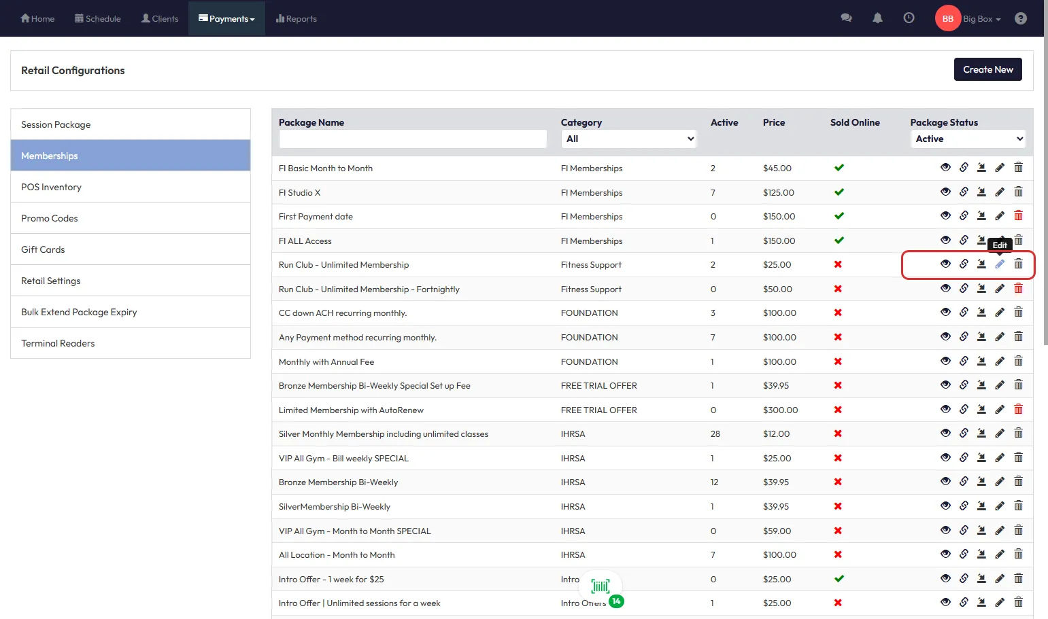The image size is (1048, 619).
Task: Copy link icon for FI Studio X
Action: 964,192
